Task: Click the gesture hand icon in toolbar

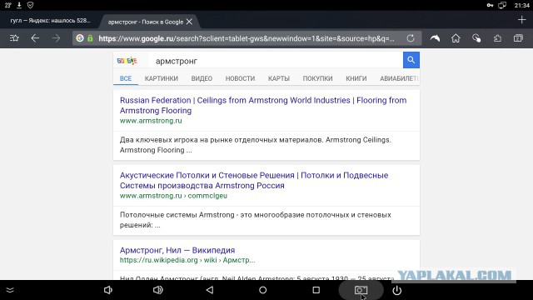Action: [x=476, y=38]
